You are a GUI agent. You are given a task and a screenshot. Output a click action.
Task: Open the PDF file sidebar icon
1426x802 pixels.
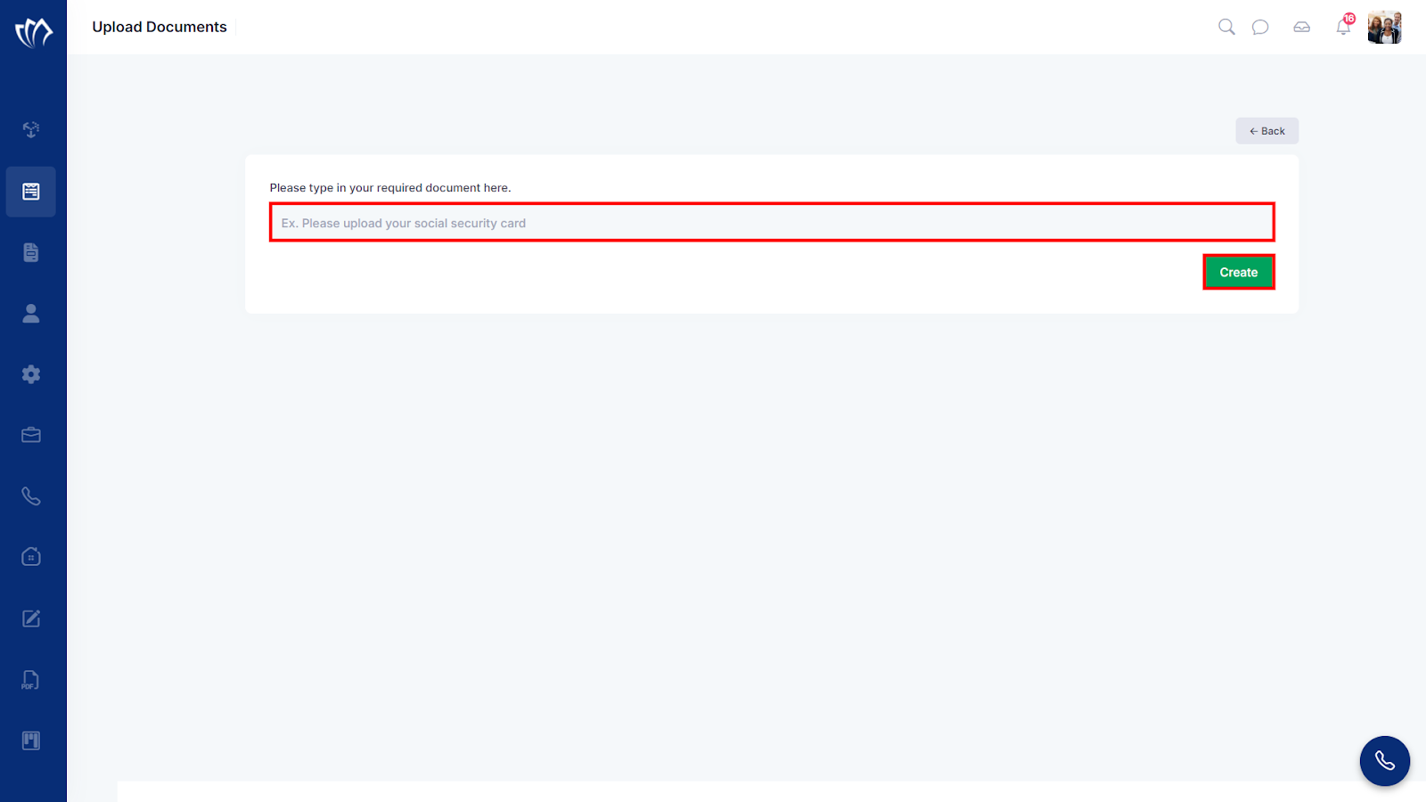pos(31,680)
